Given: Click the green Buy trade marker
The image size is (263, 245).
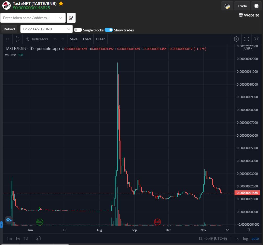Looking at the screenshot, I should pos(40,222).
